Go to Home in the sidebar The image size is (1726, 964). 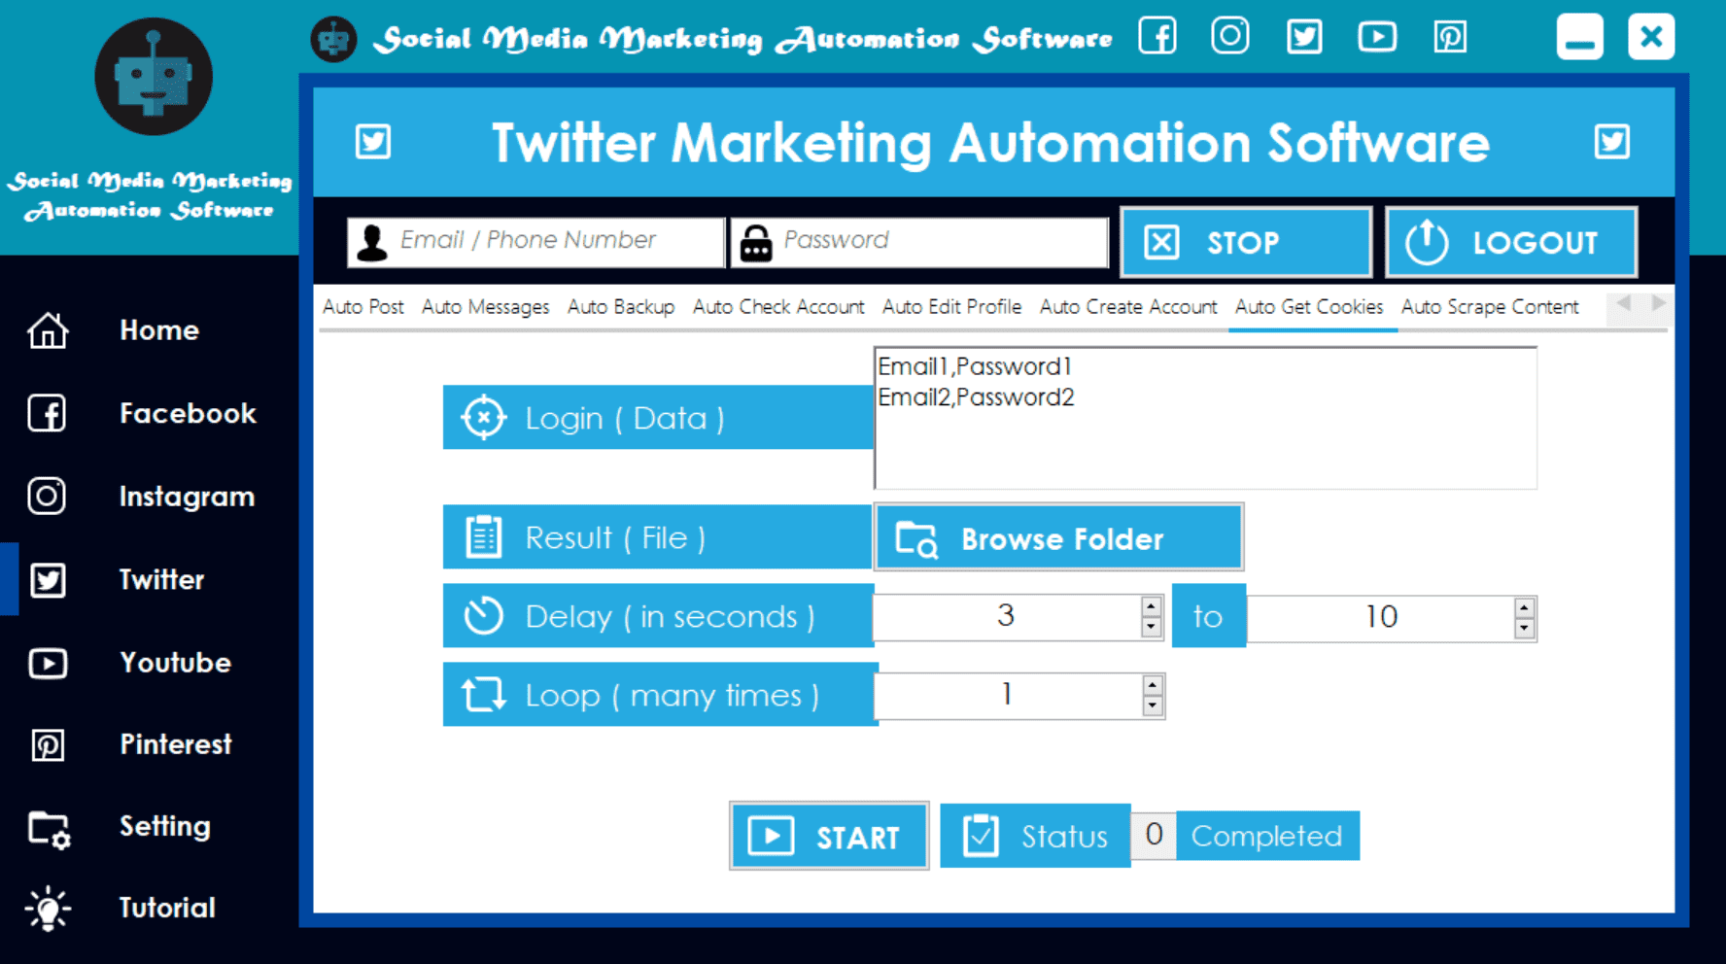pos(159,330)
